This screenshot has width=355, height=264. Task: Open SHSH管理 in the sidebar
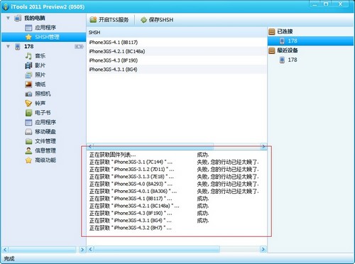point(44,37)
